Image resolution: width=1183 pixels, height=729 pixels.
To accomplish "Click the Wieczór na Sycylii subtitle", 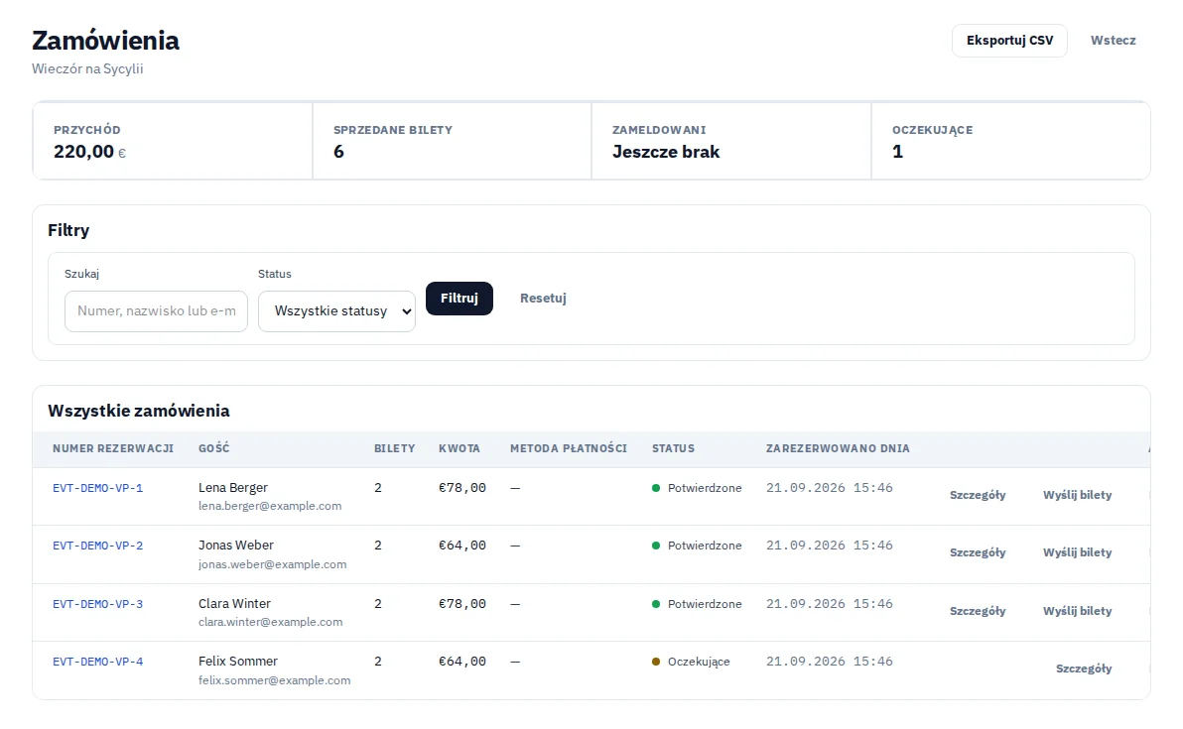I will 87,68.
